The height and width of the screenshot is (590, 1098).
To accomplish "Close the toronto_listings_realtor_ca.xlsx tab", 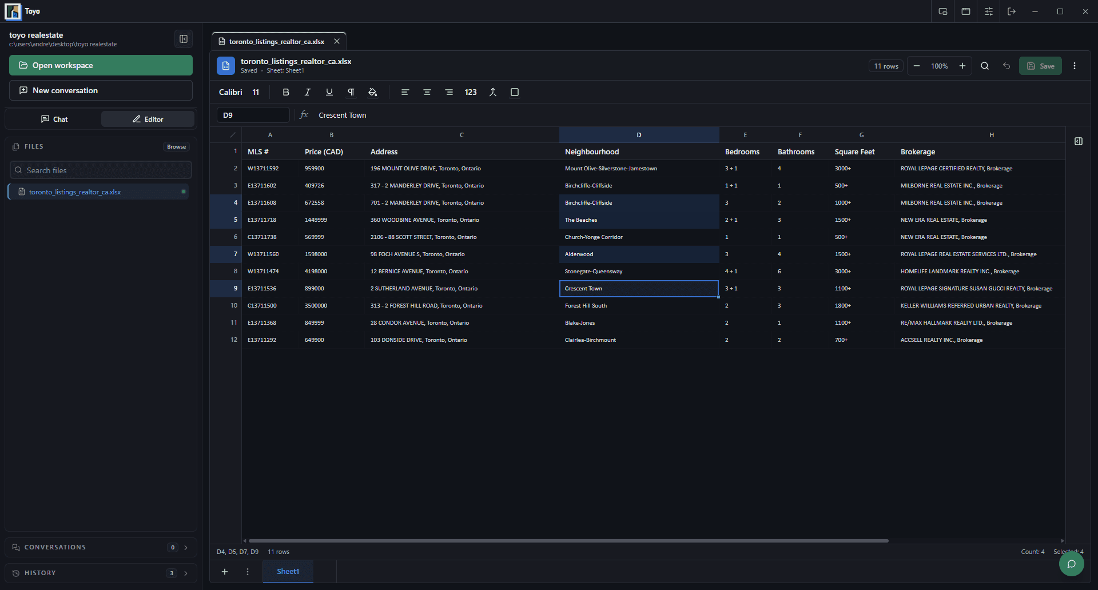I will click(x=337, y=41).
